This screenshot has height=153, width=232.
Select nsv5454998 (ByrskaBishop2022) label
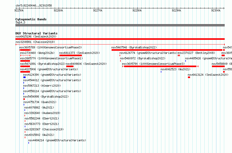pyautogui.click(x=46, y=97)
